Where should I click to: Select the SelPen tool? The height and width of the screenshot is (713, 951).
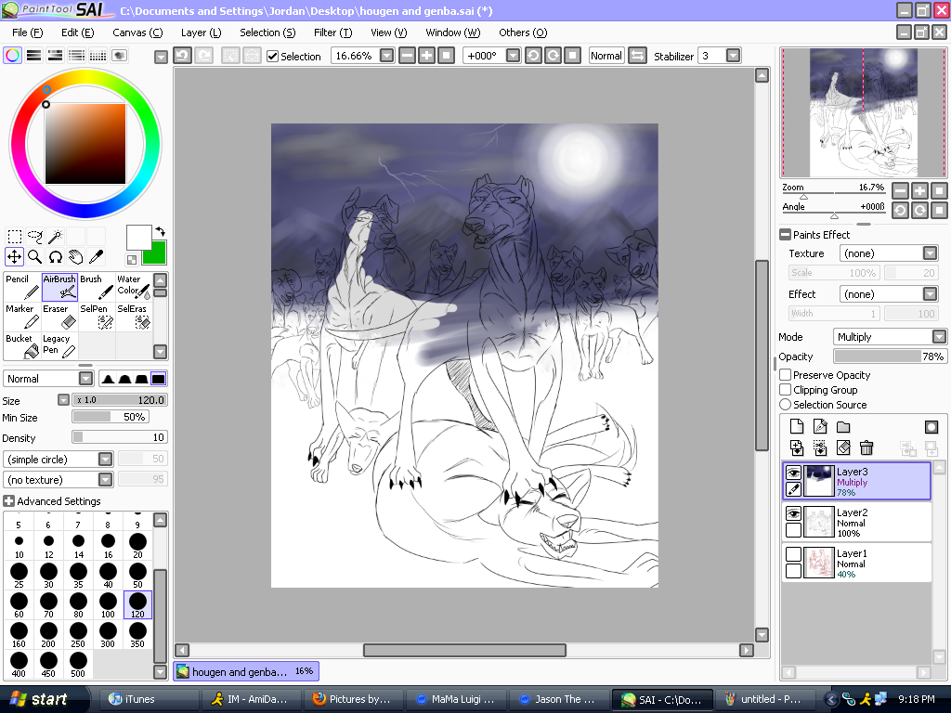[97, 317]
